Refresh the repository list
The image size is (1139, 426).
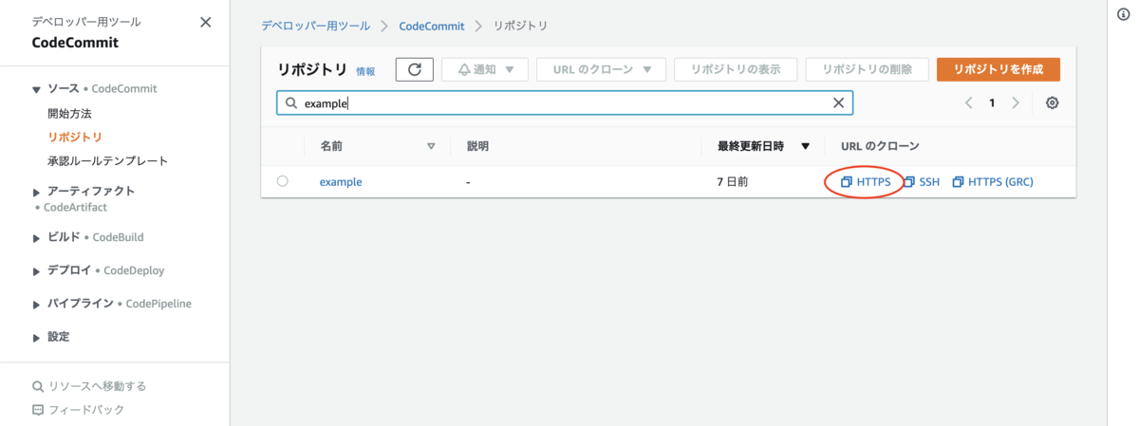click(x=415, y=69)
